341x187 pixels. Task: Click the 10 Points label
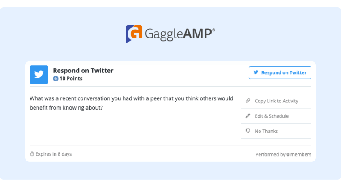point(71,78)
